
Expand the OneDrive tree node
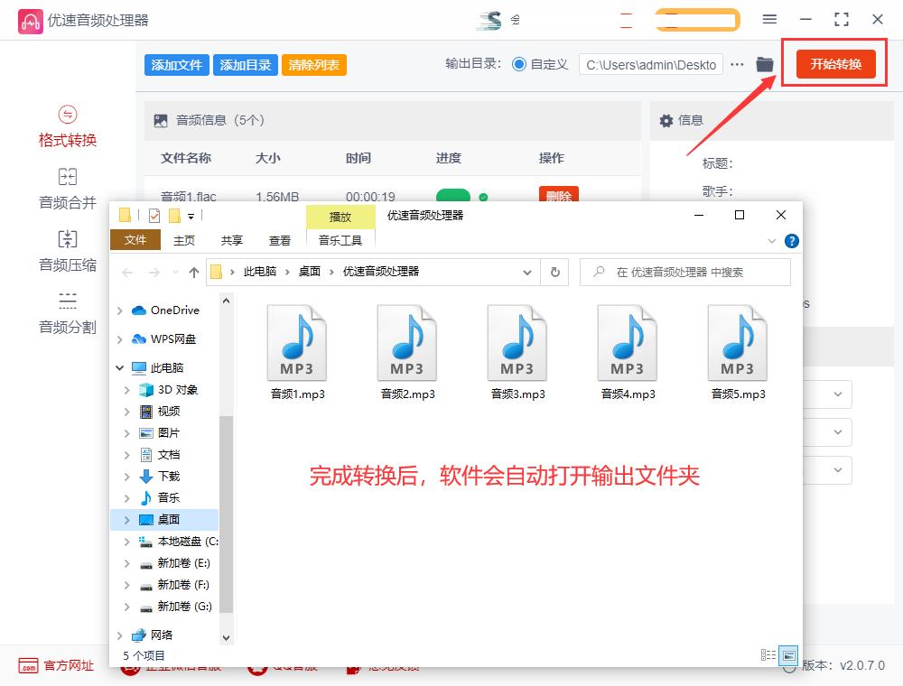coord(118,310)
